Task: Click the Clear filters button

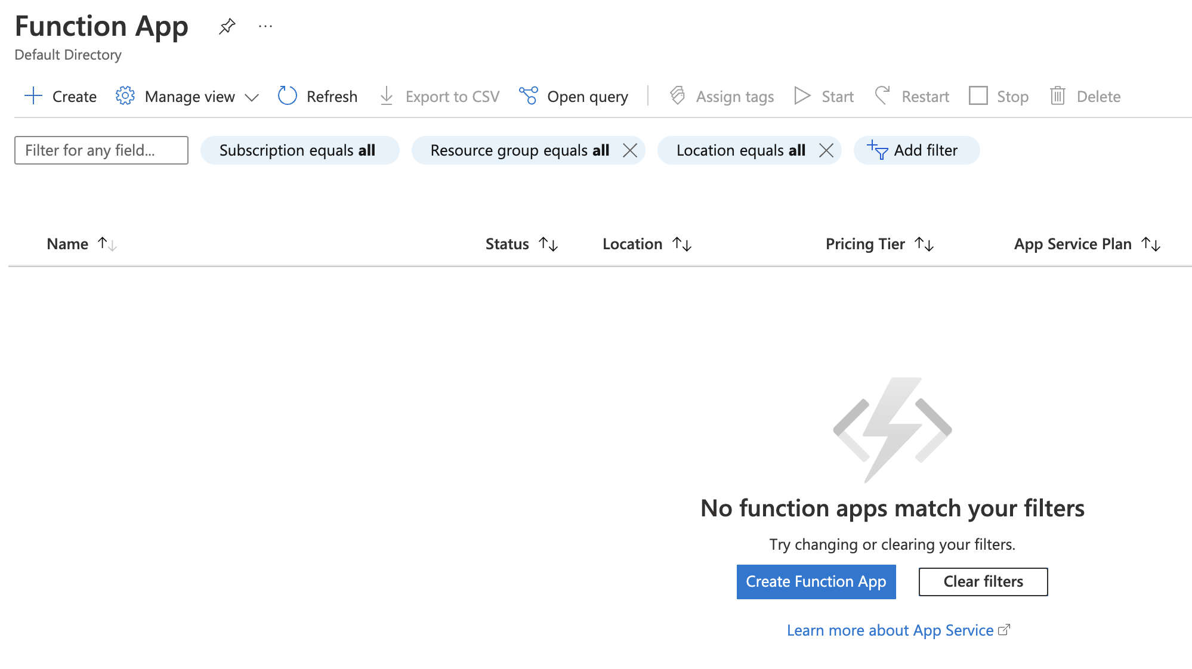Action: pyautogui.click(x=983, y=581)
